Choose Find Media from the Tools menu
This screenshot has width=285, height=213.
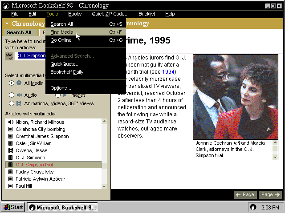(62, 32)
